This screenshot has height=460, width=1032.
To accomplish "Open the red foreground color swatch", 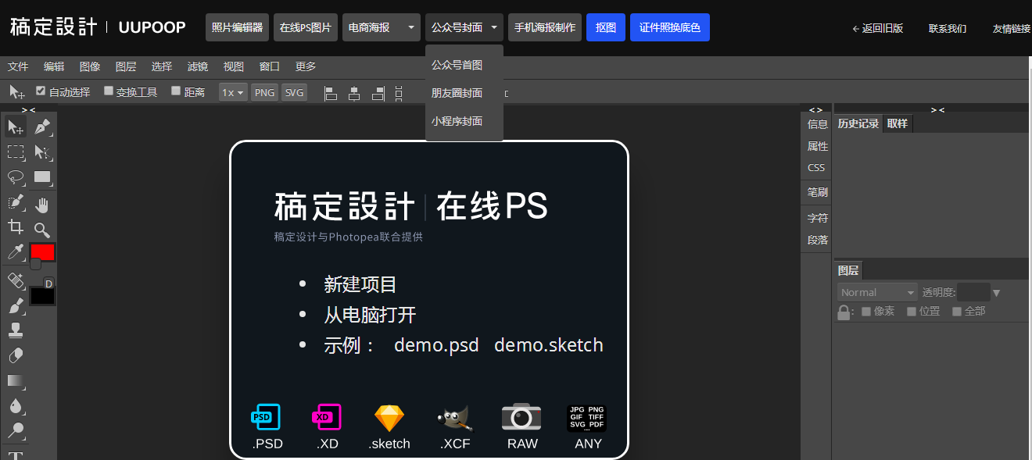I will click(42, 251).
